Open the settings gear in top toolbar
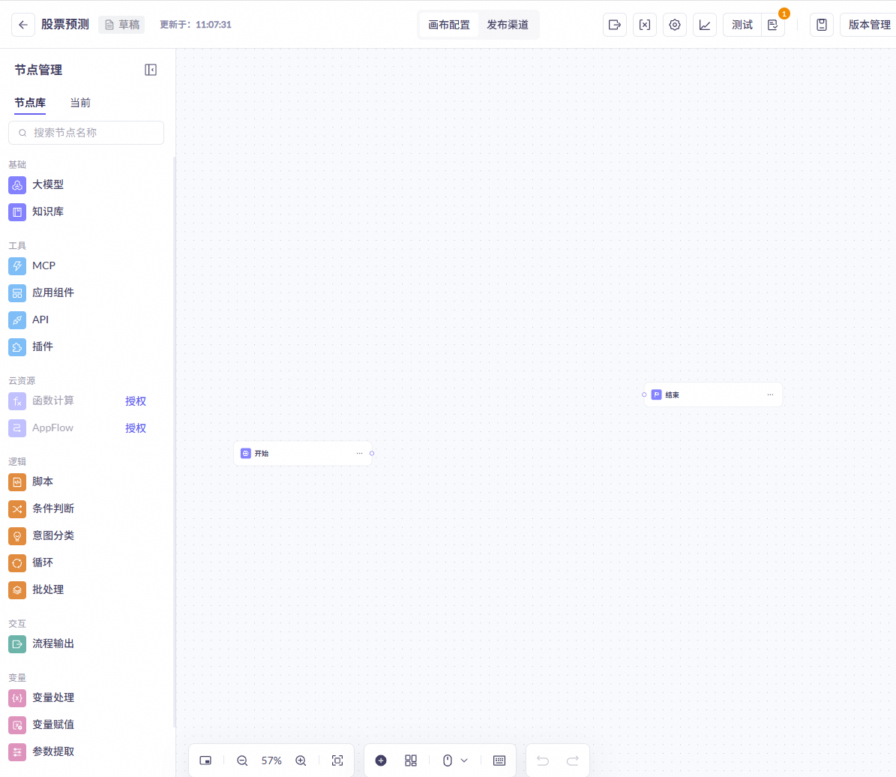 click(x=674, y=25)
